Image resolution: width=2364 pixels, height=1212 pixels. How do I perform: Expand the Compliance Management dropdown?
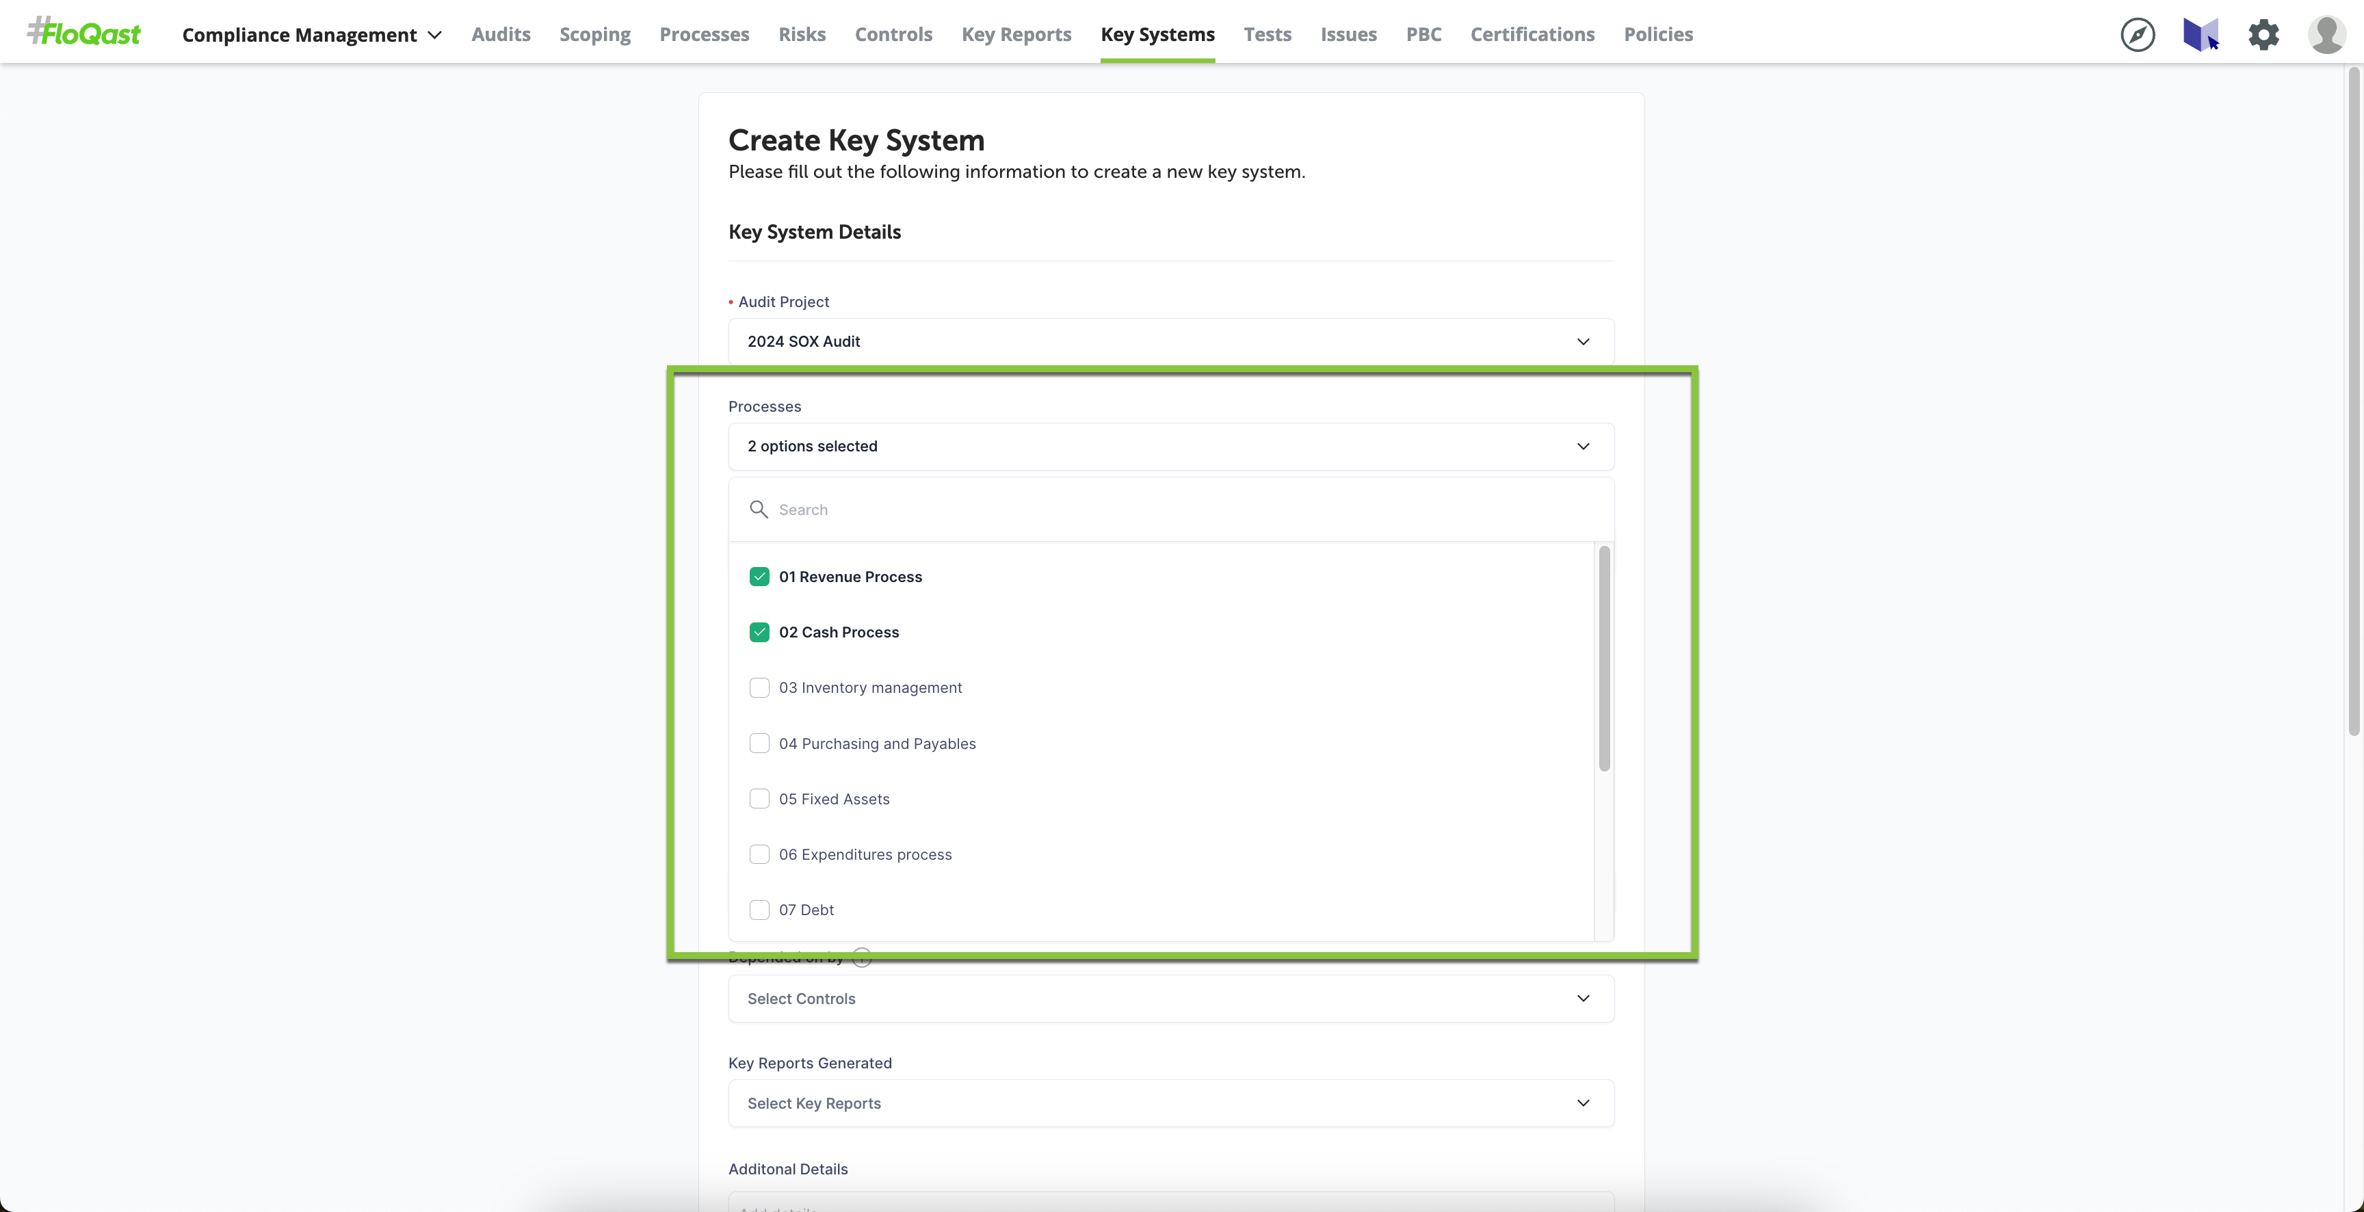pos(312,35)
